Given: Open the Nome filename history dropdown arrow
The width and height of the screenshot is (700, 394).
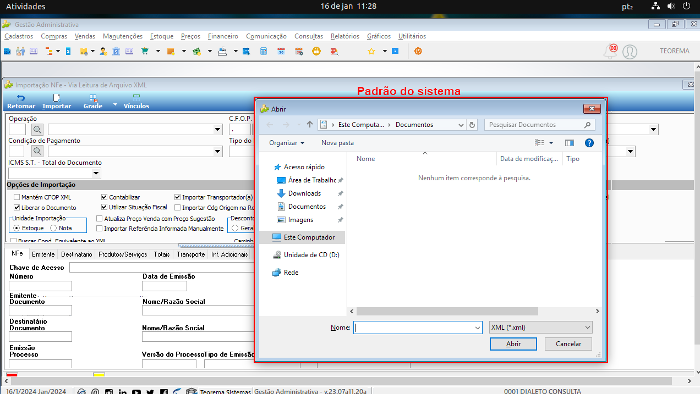Looking at the screenshot, I should coord(477,328).
